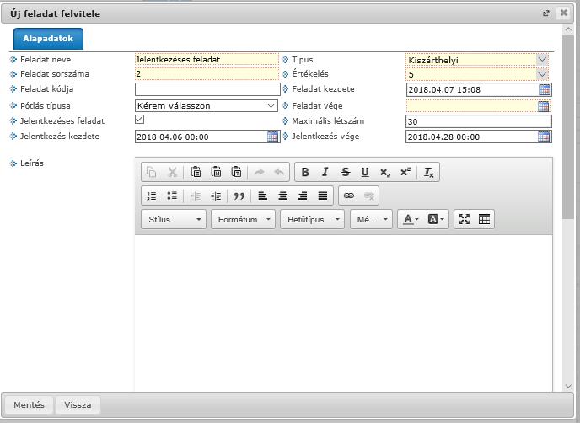The image size is (580, 423).
Task: Toggle Italic formatting
Action: [325, 172]
